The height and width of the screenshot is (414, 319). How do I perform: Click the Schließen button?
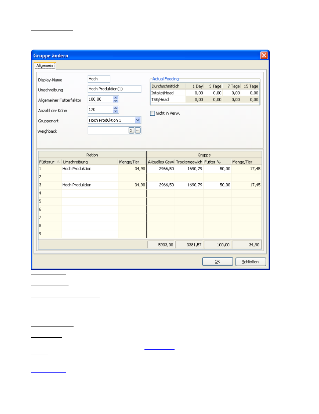click(250, 262)
